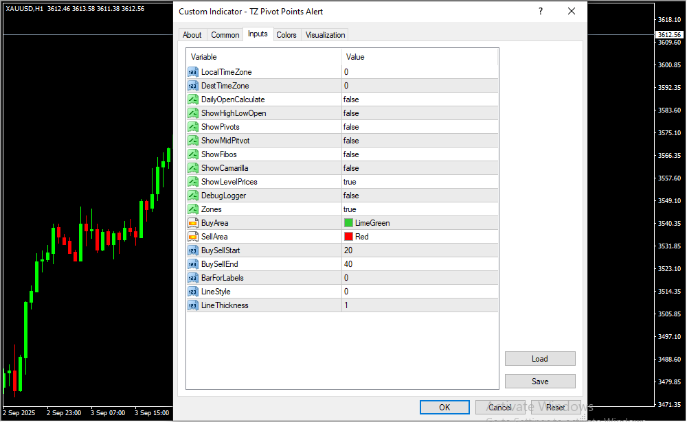Click the LimeGreen BuyArea color swatch
687x422 pixels.
[349, 223]
